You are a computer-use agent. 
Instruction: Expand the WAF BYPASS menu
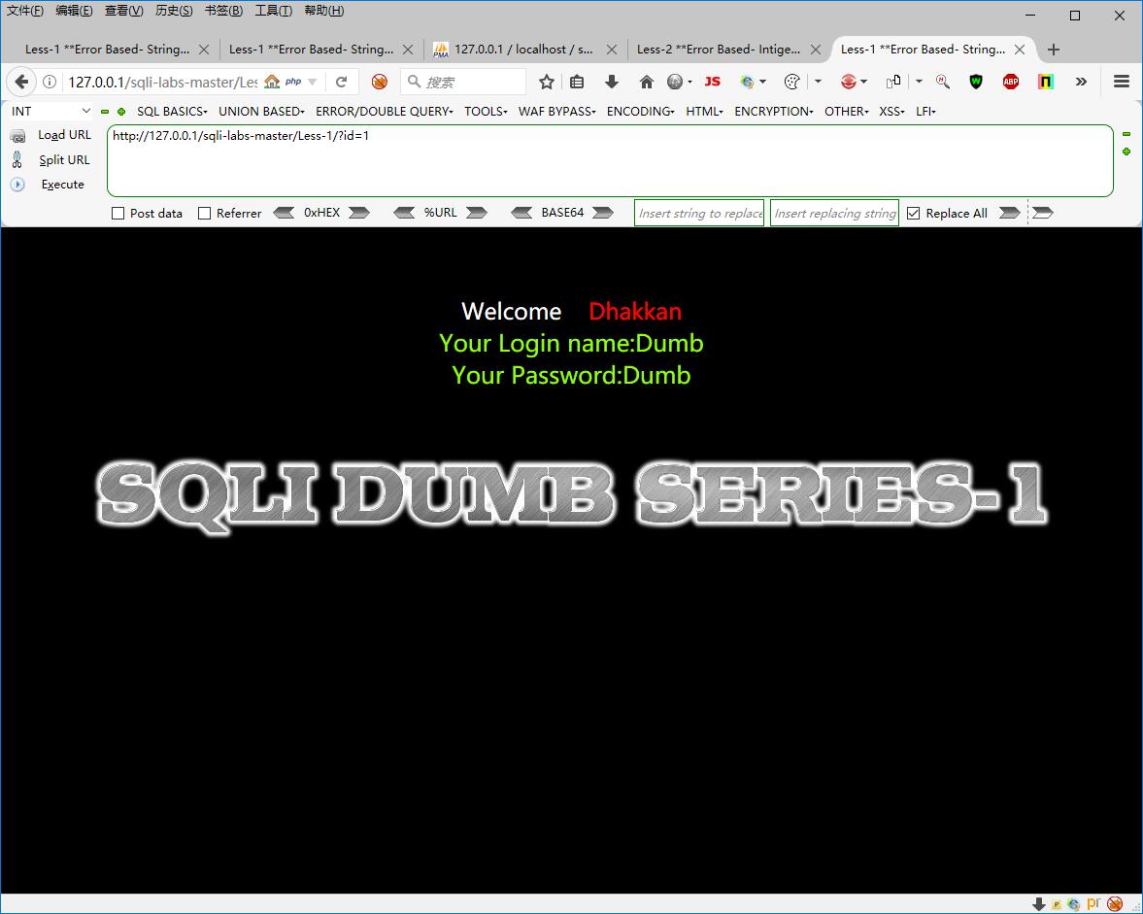tap(556, 112)
